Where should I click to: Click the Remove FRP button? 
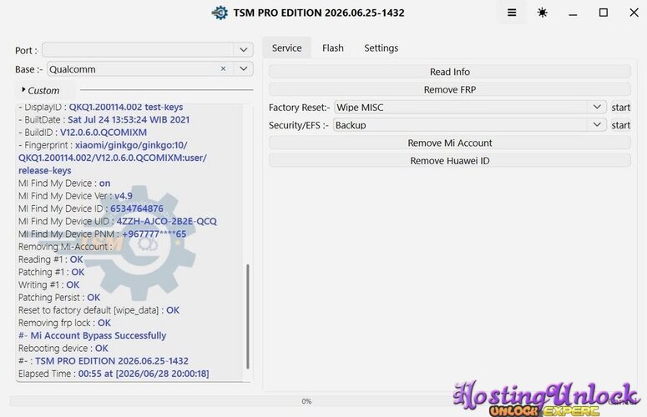tap(450, 89)
